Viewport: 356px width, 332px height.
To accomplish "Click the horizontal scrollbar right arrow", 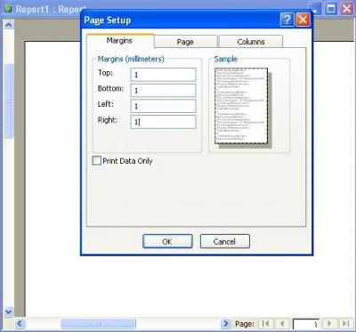I will [x=226, y=323].
